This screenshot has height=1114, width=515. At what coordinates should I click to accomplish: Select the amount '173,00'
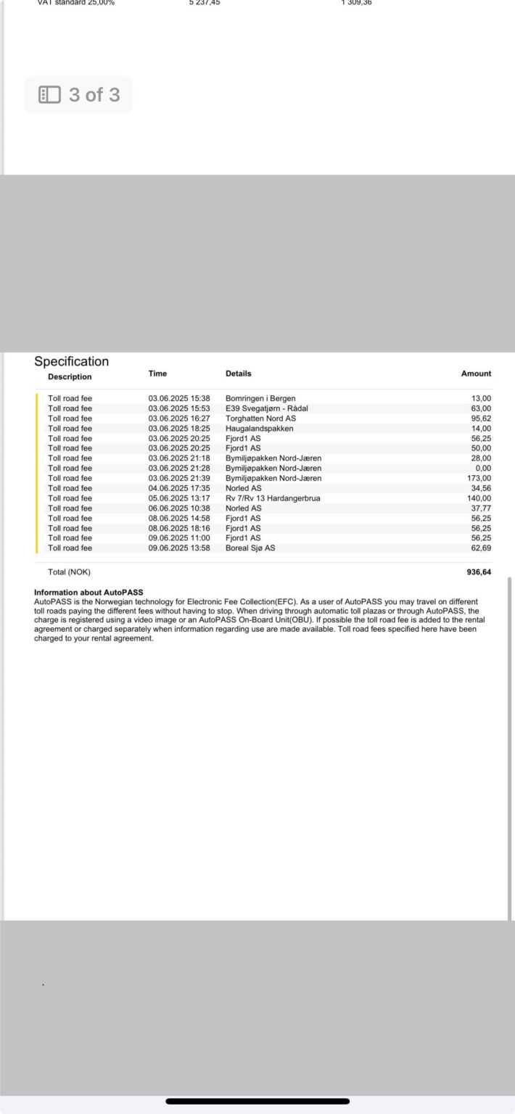point(479,479)
